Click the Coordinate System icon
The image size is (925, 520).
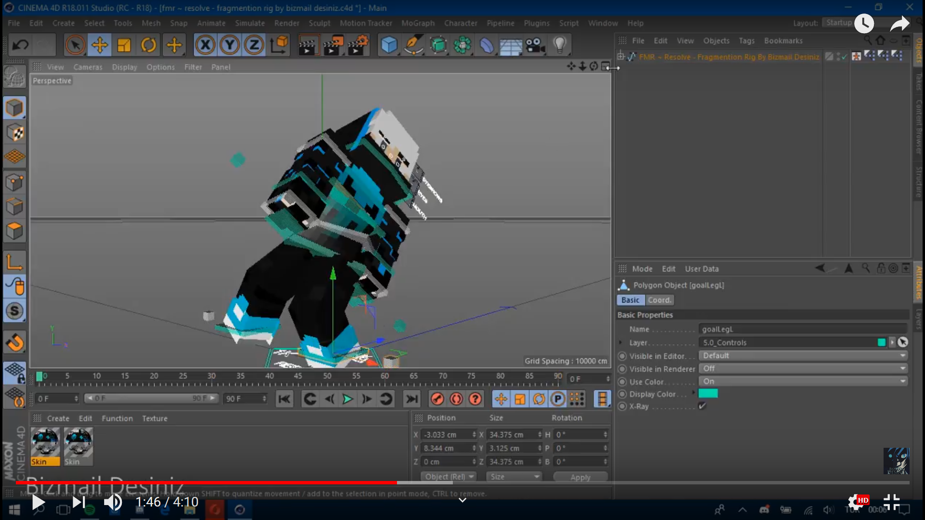pos(279,45)
